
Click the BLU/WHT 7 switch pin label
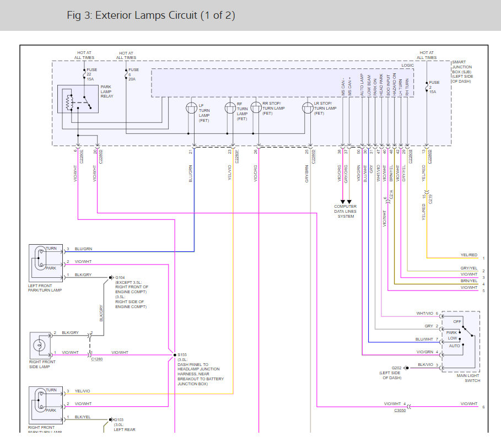click(427, 340)
